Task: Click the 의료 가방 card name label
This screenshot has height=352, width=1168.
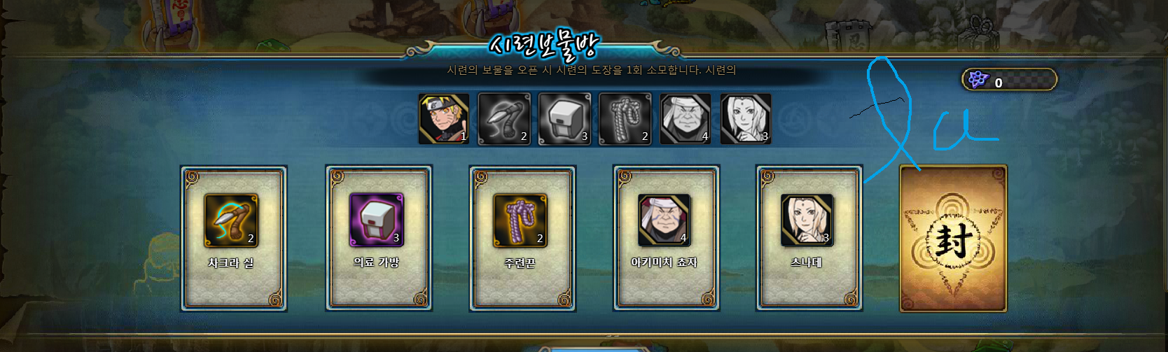Action: pos(376,262)
